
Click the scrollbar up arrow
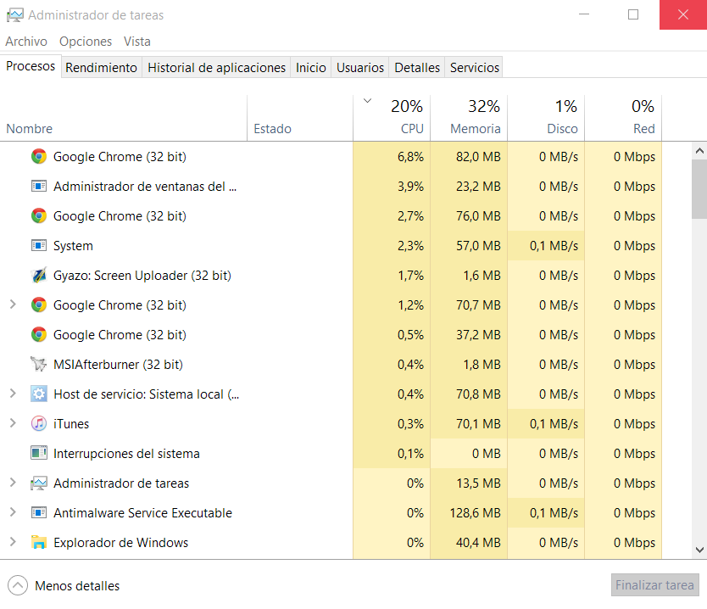coord(699,151)
